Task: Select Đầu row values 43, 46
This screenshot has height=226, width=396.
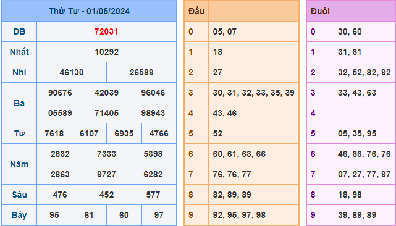Action: tap(224, 113)
